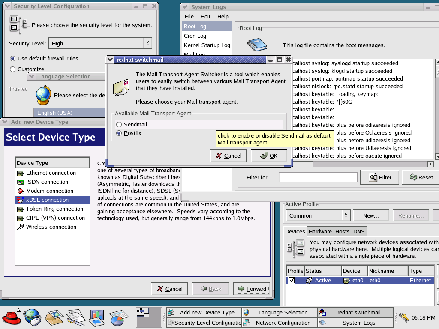
Task: Select the Sendmail radio button
Action: 119,125
